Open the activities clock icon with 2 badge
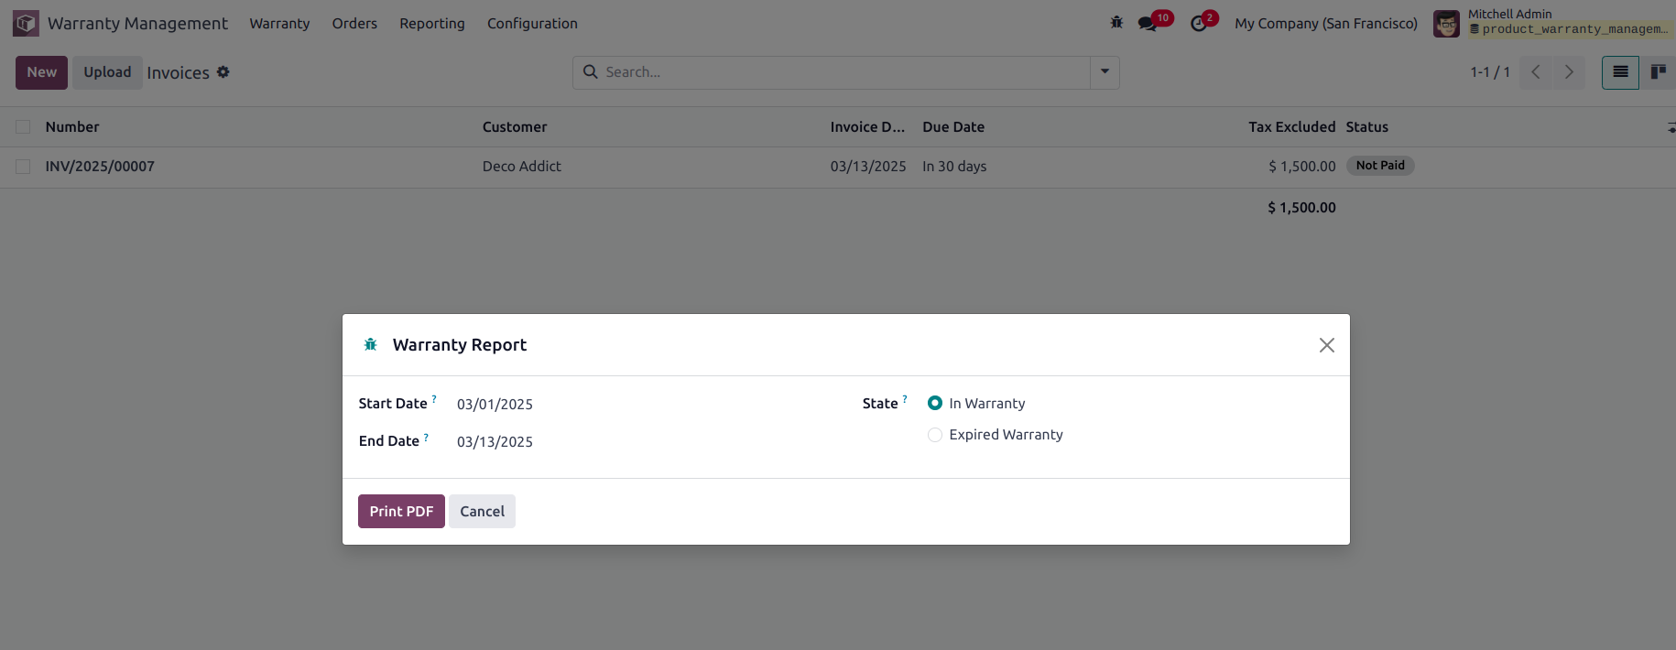This screenshot has width=1676, height=650. pyautogui.click(x=1199, y=24)
